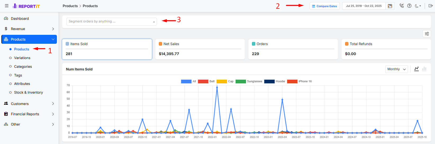Click the Customers people icon

(x=6, y=104)
